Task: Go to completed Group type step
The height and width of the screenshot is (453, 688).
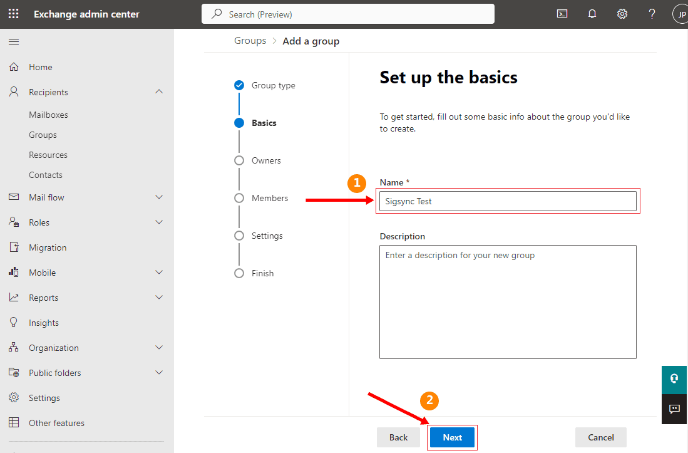Action: point(239,85)
